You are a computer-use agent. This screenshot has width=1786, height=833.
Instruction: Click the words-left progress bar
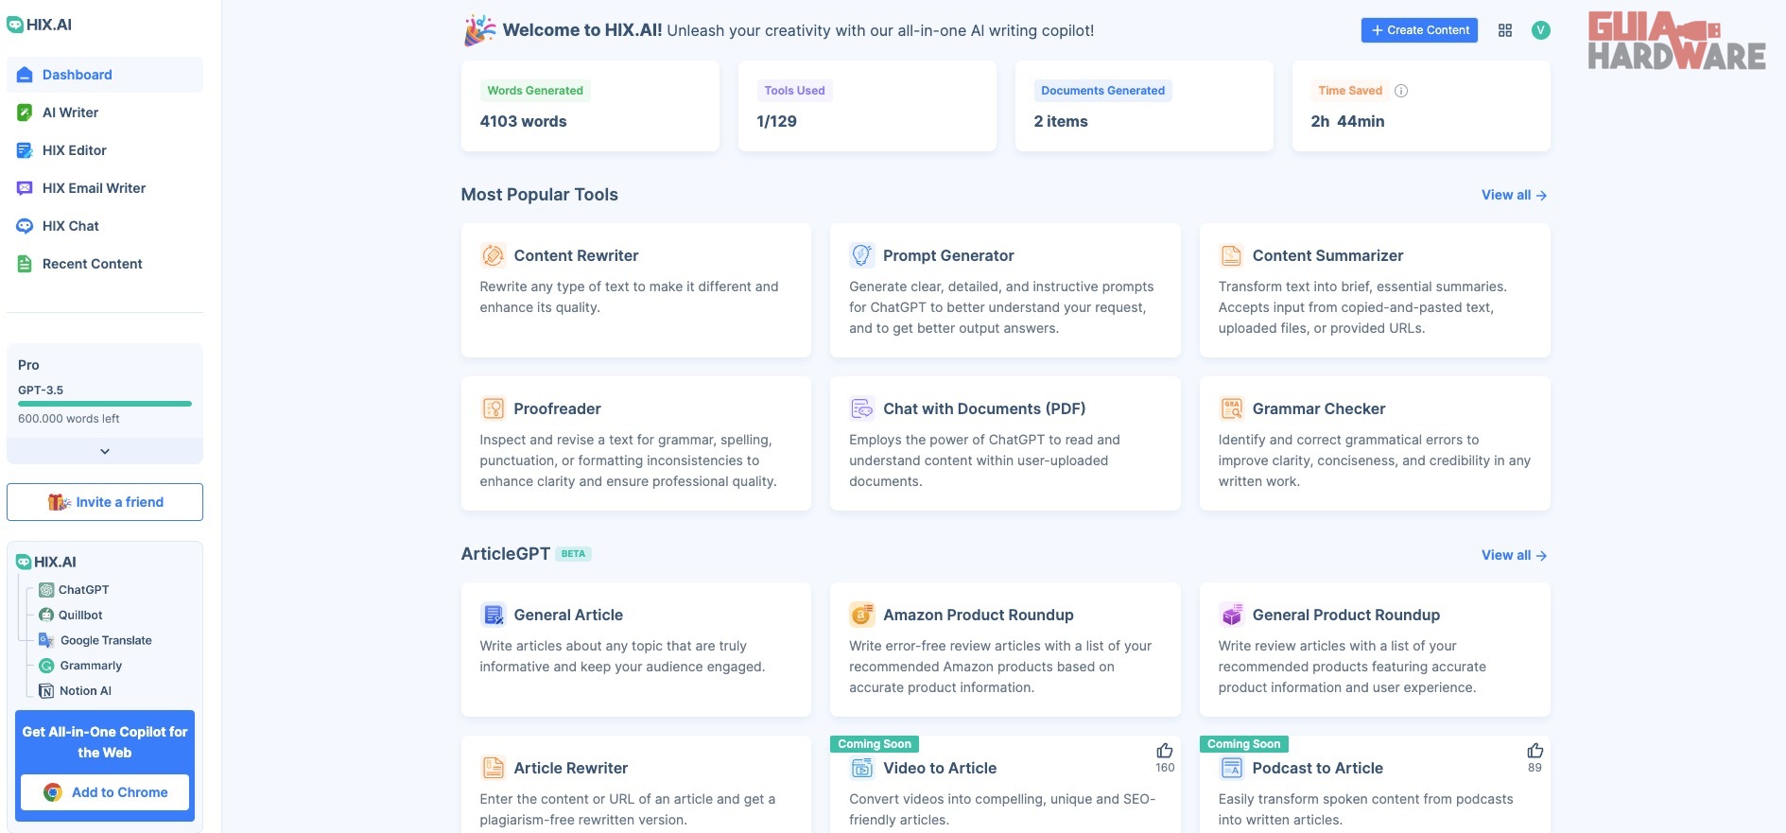(105, 404)
